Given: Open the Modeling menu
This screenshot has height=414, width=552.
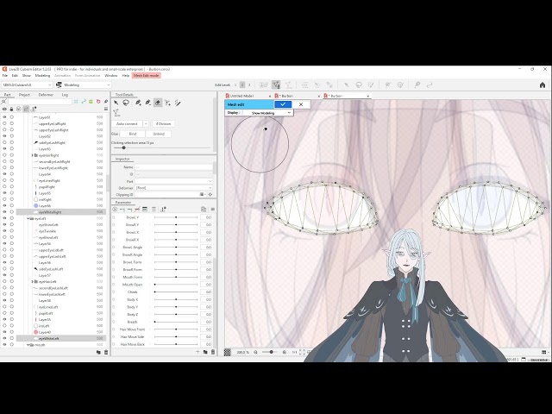Looking at the screenshot, I should [x=42, y=75].
